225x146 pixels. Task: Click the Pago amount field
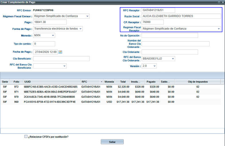[50, 22]
